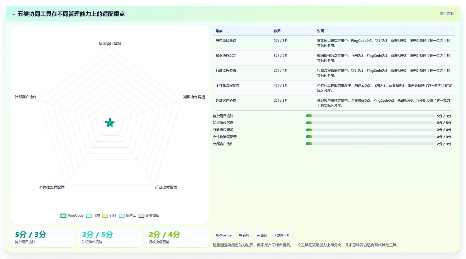Click the 行政流程覆盖 progress bar

[x=370, y=130]
